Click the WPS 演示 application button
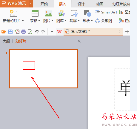The height and width of the screenshot is (129, 137). 14,4
